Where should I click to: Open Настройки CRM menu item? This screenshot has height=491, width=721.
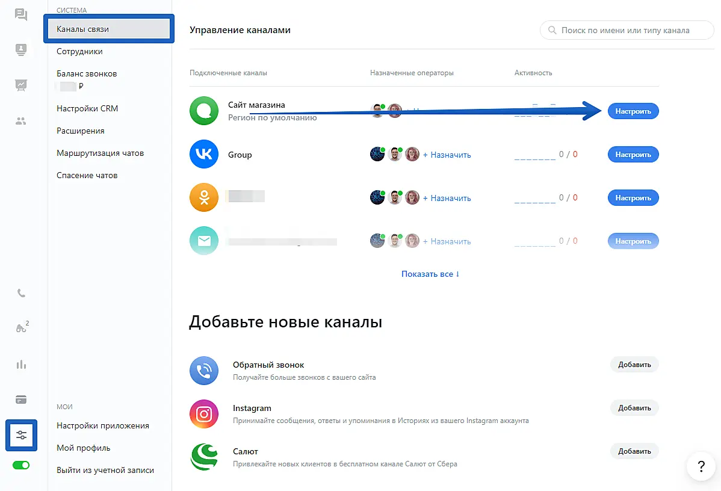[x=87, y=108]
